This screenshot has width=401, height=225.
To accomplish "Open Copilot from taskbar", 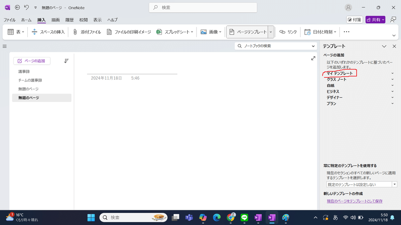I will click(x=203, y=218).
